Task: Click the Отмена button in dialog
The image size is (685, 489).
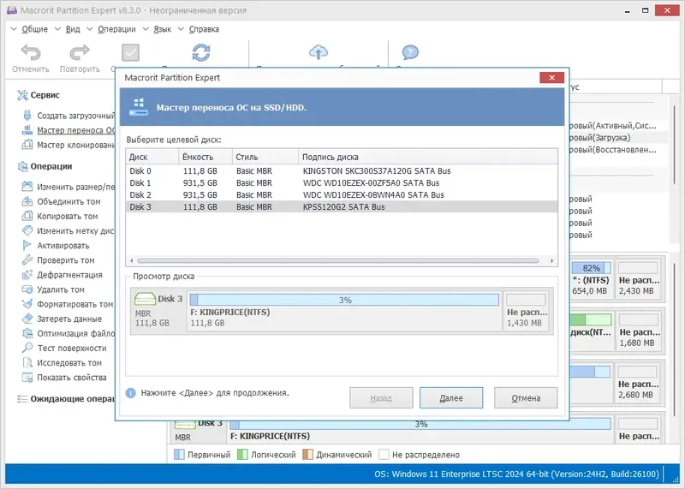Action: tap(526, 398)
